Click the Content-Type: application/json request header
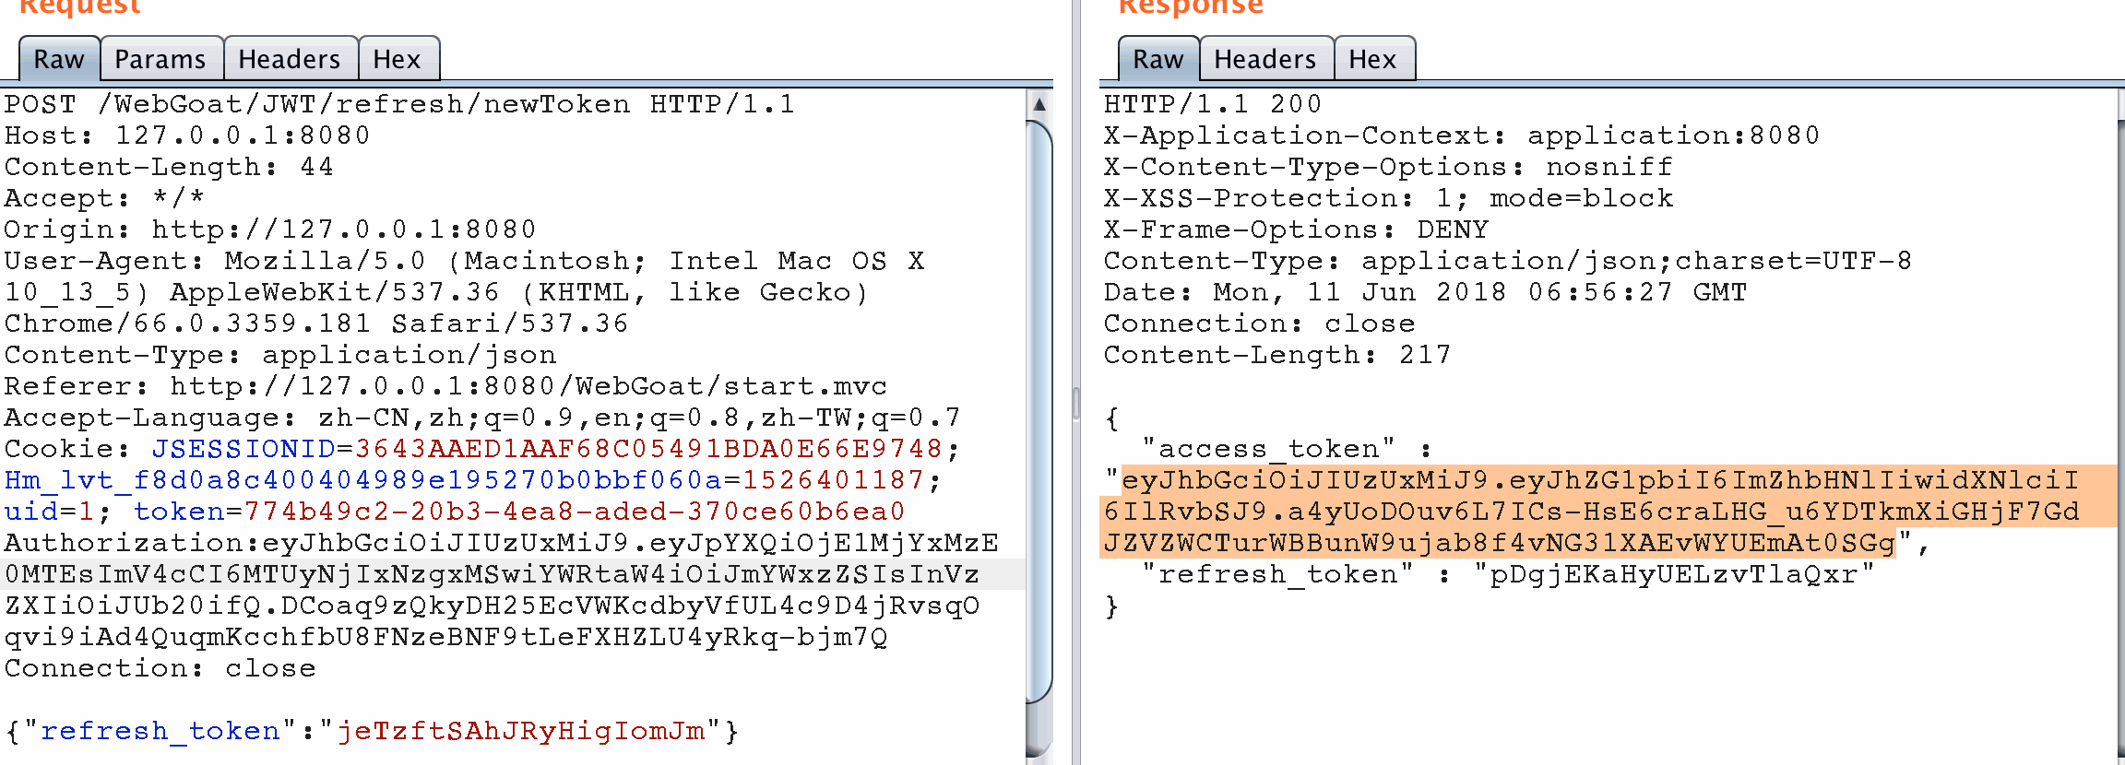 pyautogui.click(x=280, y=355)
